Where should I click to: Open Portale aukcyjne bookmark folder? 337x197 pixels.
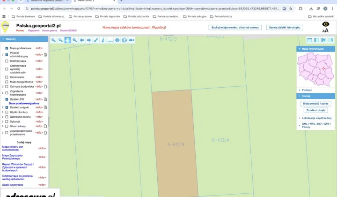195,16
